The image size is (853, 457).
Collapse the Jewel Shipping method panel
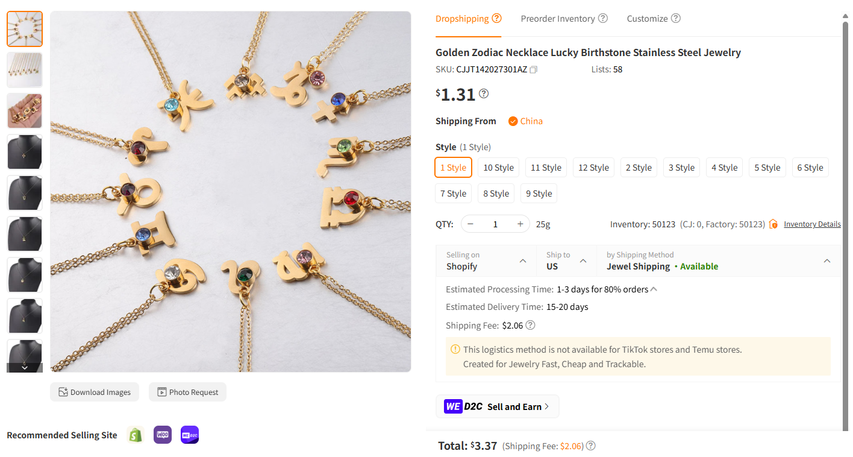click(826, 260)
